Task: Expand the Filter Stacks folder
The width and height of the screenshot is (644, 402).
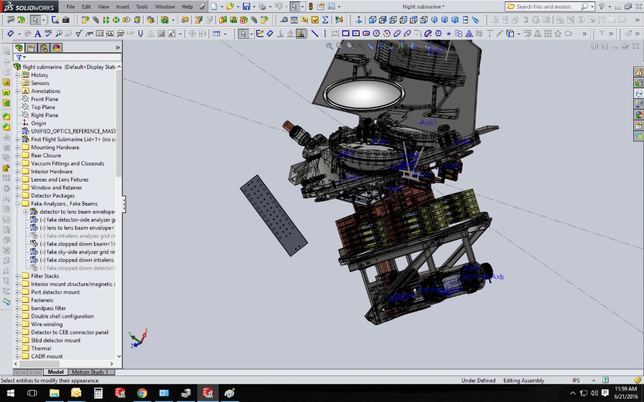Action: coord(18,276)
